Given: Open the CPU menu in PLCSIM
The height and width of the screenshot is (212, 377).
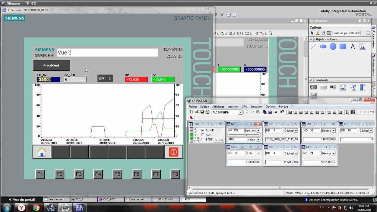Looking at the screenshot, I should coord(244,107).
